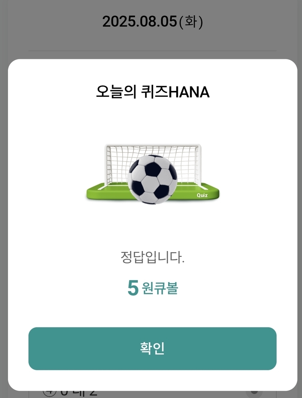Click the right goal post
This screenshot has width=302, height=398.
pyautogui.click(x=200, y=166)
